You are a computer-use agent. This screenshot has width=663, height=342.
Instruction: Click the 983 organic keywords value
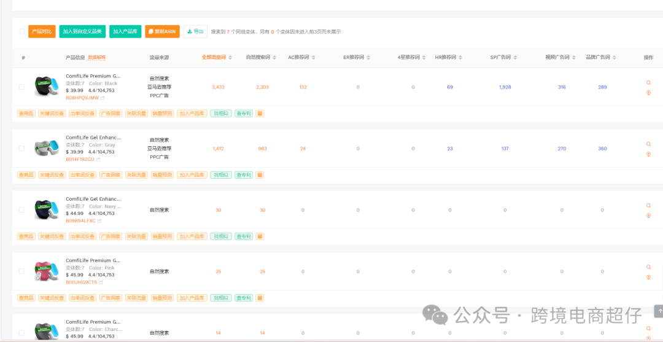point(262,149)
